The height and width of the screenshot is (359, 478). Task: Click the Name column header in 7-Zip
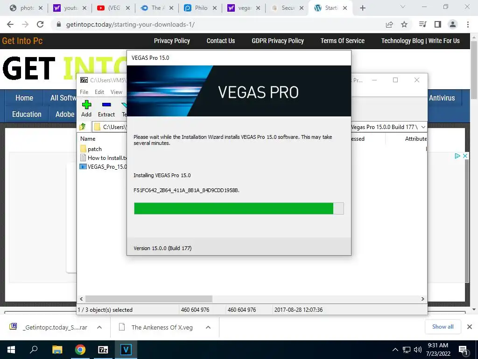coord(88,138)
